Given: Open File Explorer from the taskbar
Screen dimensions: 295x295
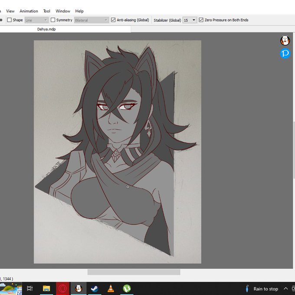Looking at the screenshot, I should tap(46, 288).
